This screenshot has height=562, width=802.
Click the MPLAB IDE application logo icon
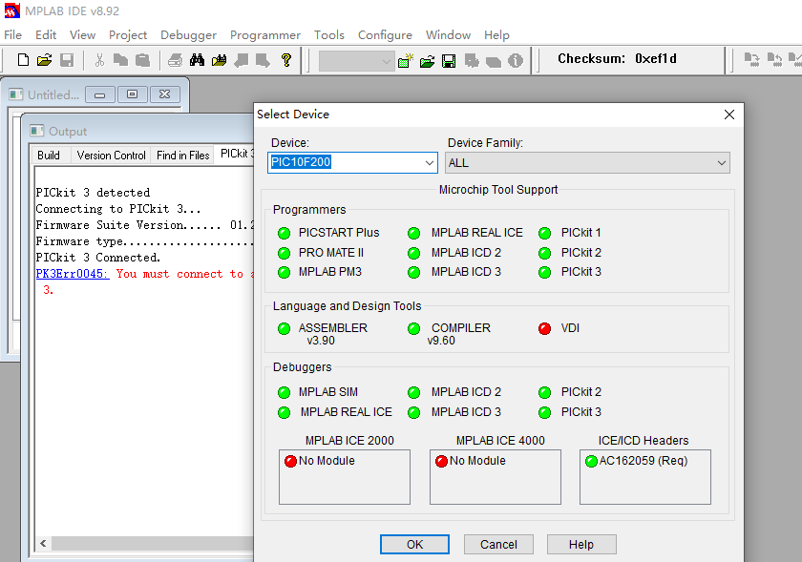point(12,10)
